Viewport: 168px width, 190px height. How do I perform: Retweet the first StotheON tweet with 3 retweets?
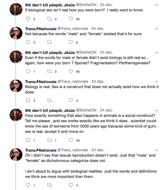(49, 19)
